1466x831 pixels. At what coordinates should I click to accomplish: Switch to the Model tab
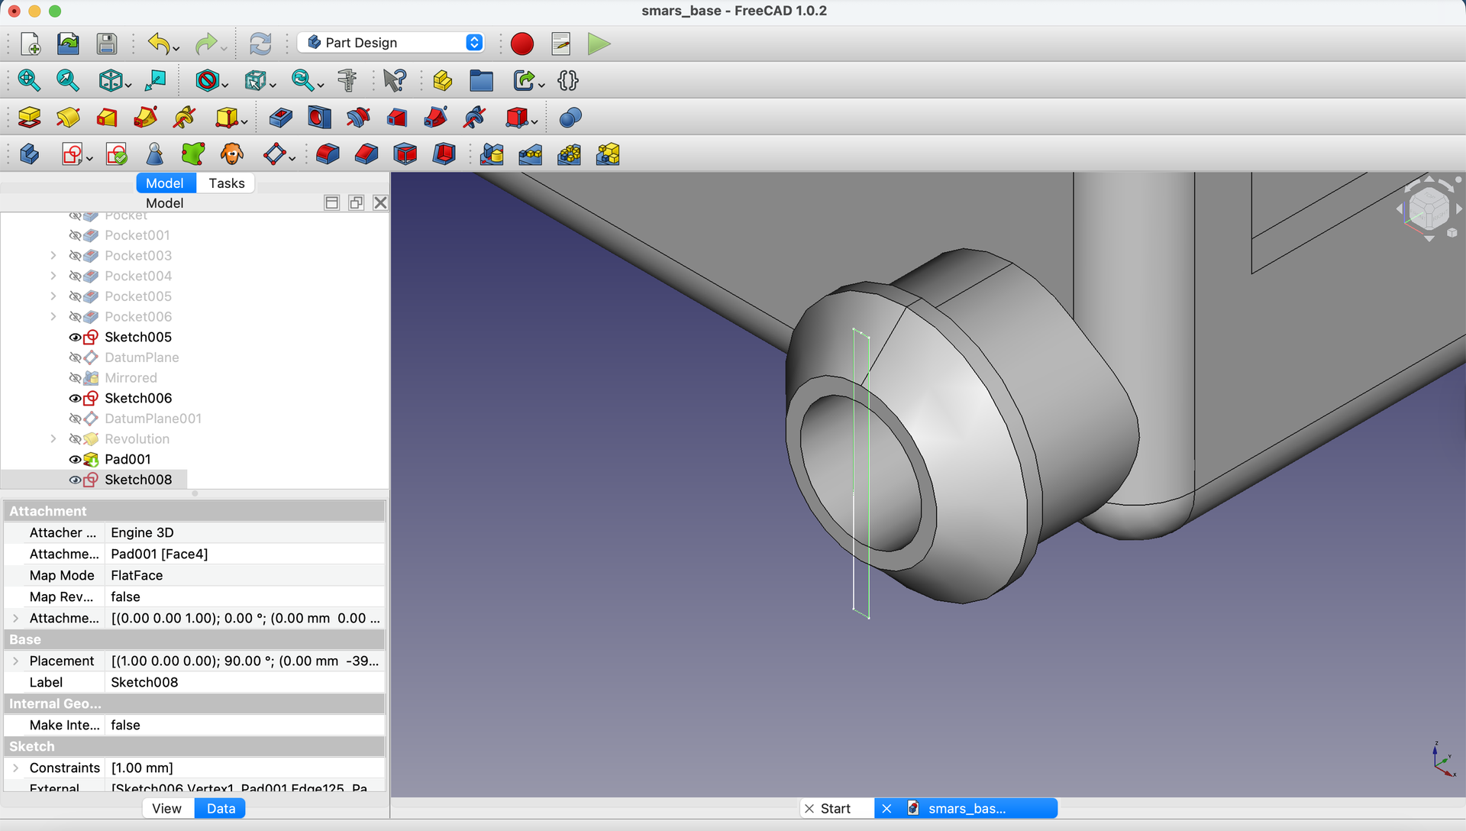click(165, 183)
